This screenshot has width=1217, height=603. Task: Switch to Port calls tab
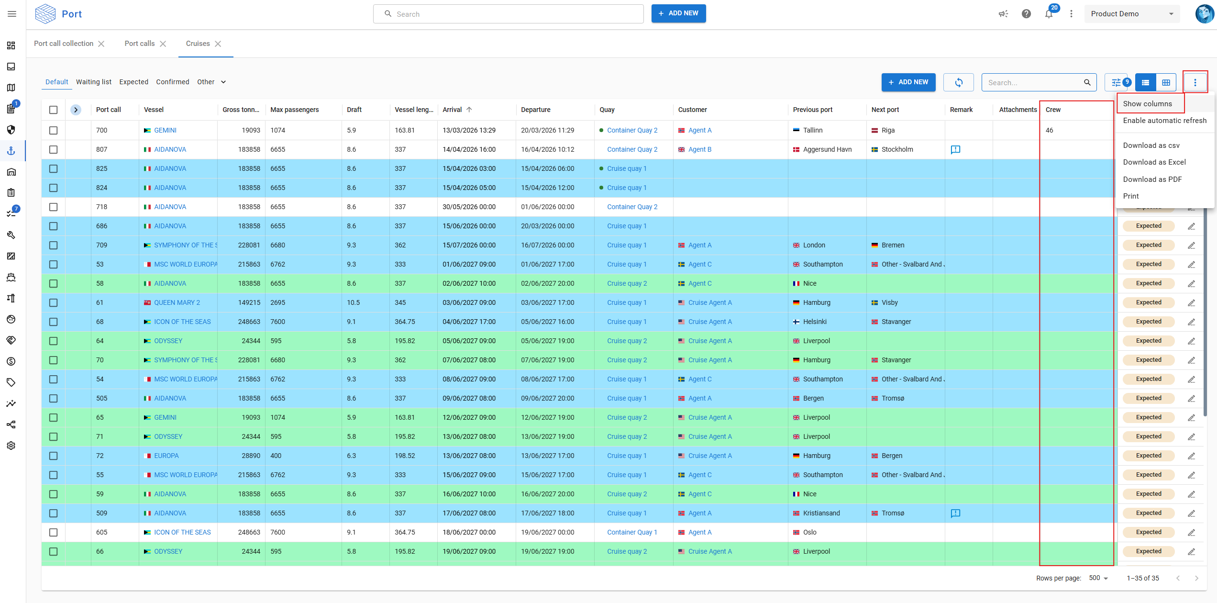pos(139,44)
